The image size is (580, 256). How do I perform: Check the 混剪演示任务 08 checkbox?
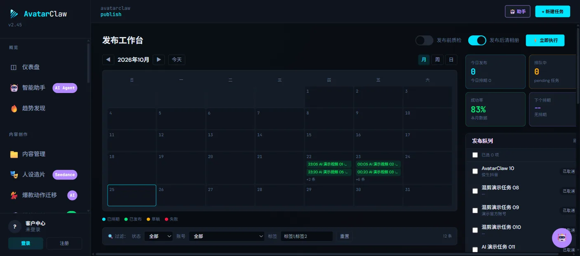point(475,191)
